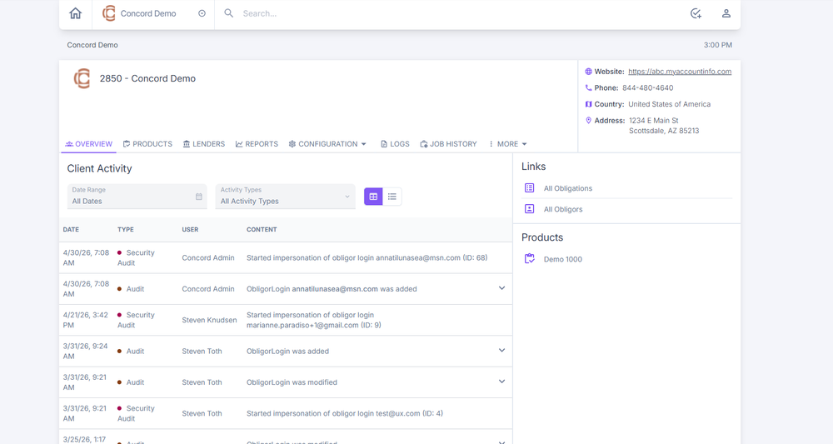The image size is (833, 444).
Task: Open the Demo 1000 product link
Action: (x=562, y=259)
